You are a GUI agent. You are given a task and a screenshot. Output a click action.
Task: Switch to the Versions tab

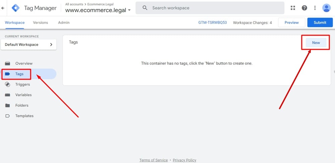(41, 23)
